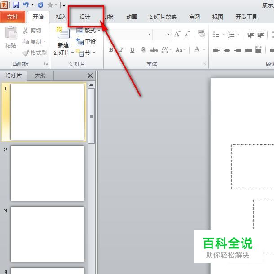This screenshot has height=274, width=274.
Task: Click the 新建幻灯片 new slide icon
Action: [63, 32]
